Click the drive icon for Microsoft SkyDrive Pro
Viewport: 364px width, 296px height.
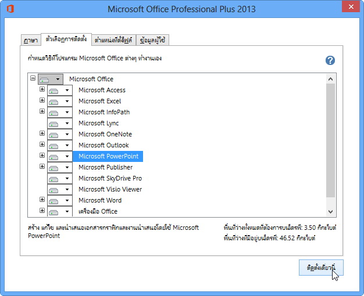click(54, 179)
